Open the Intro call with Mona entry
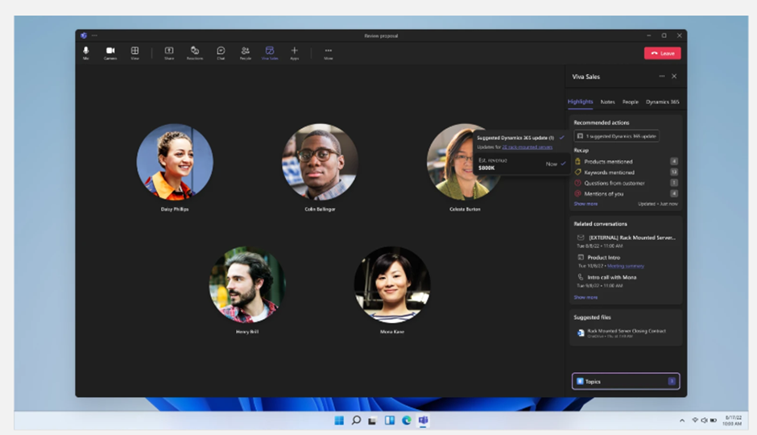Image resolution: width=757 pixels, height=435 pixels. (626, 281)
